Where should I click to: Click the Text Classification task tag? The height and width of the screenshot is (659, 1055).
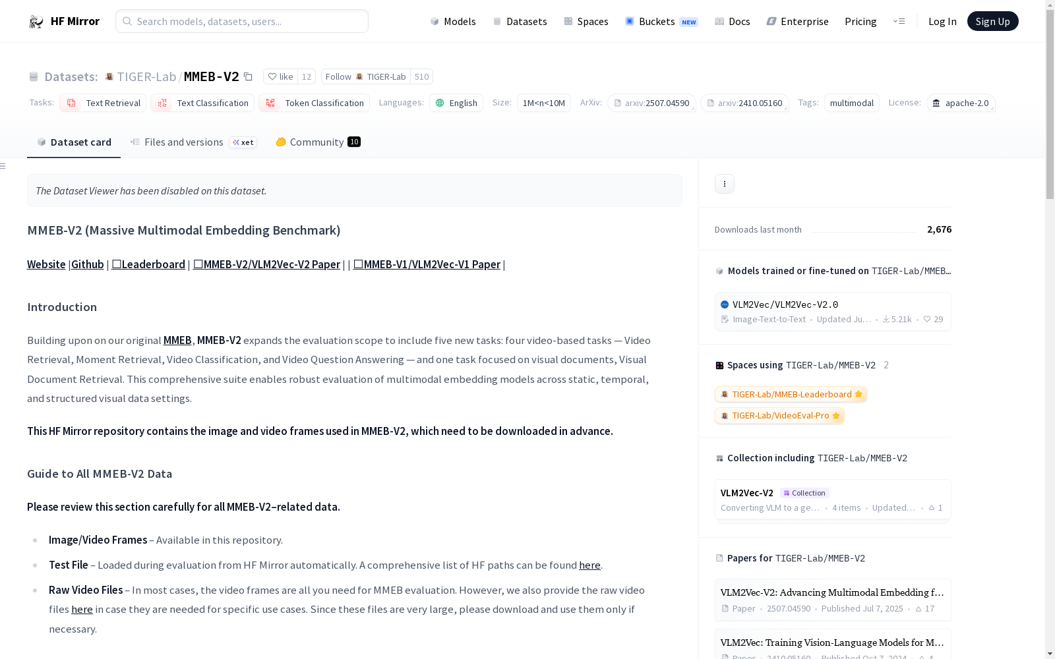202,103
